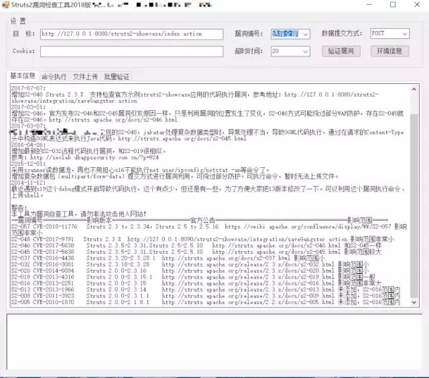Click the info panel vertical scrollbar thumb
429x378 pixels.
(x=414, y=205)
